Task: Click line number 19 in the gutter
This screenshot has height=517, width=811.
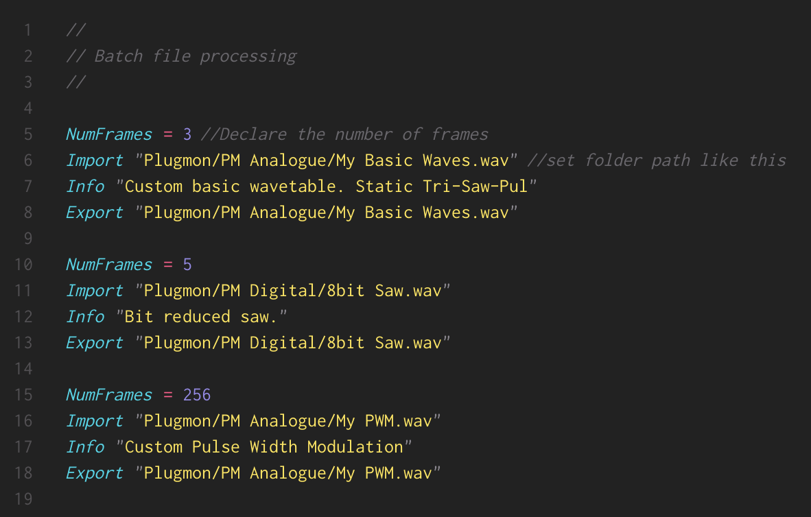Action: pyautogui.click(x=23, y=499)
